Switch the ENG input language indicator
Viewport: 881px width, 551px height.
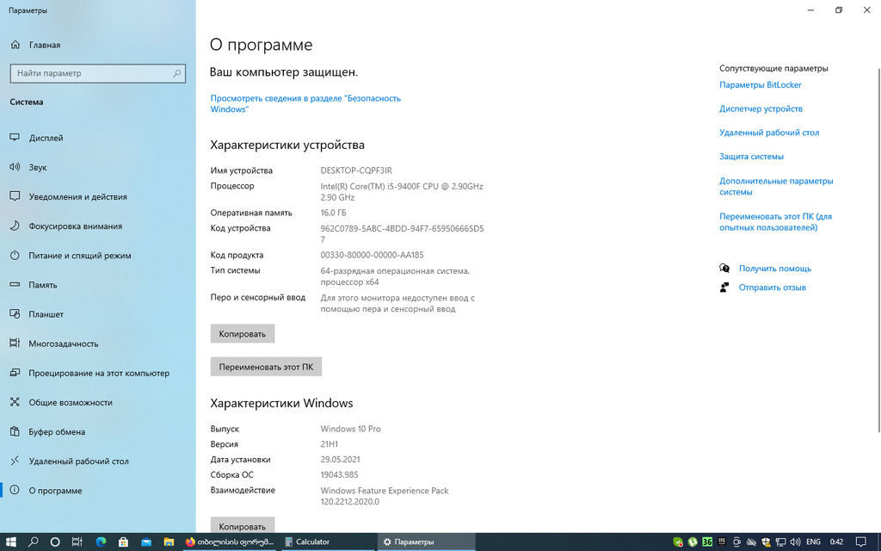(x=813, y=542)
